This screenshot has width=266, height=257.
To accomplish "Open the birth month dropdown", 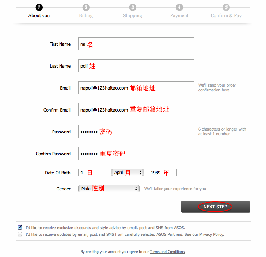I will coord(128,173).
